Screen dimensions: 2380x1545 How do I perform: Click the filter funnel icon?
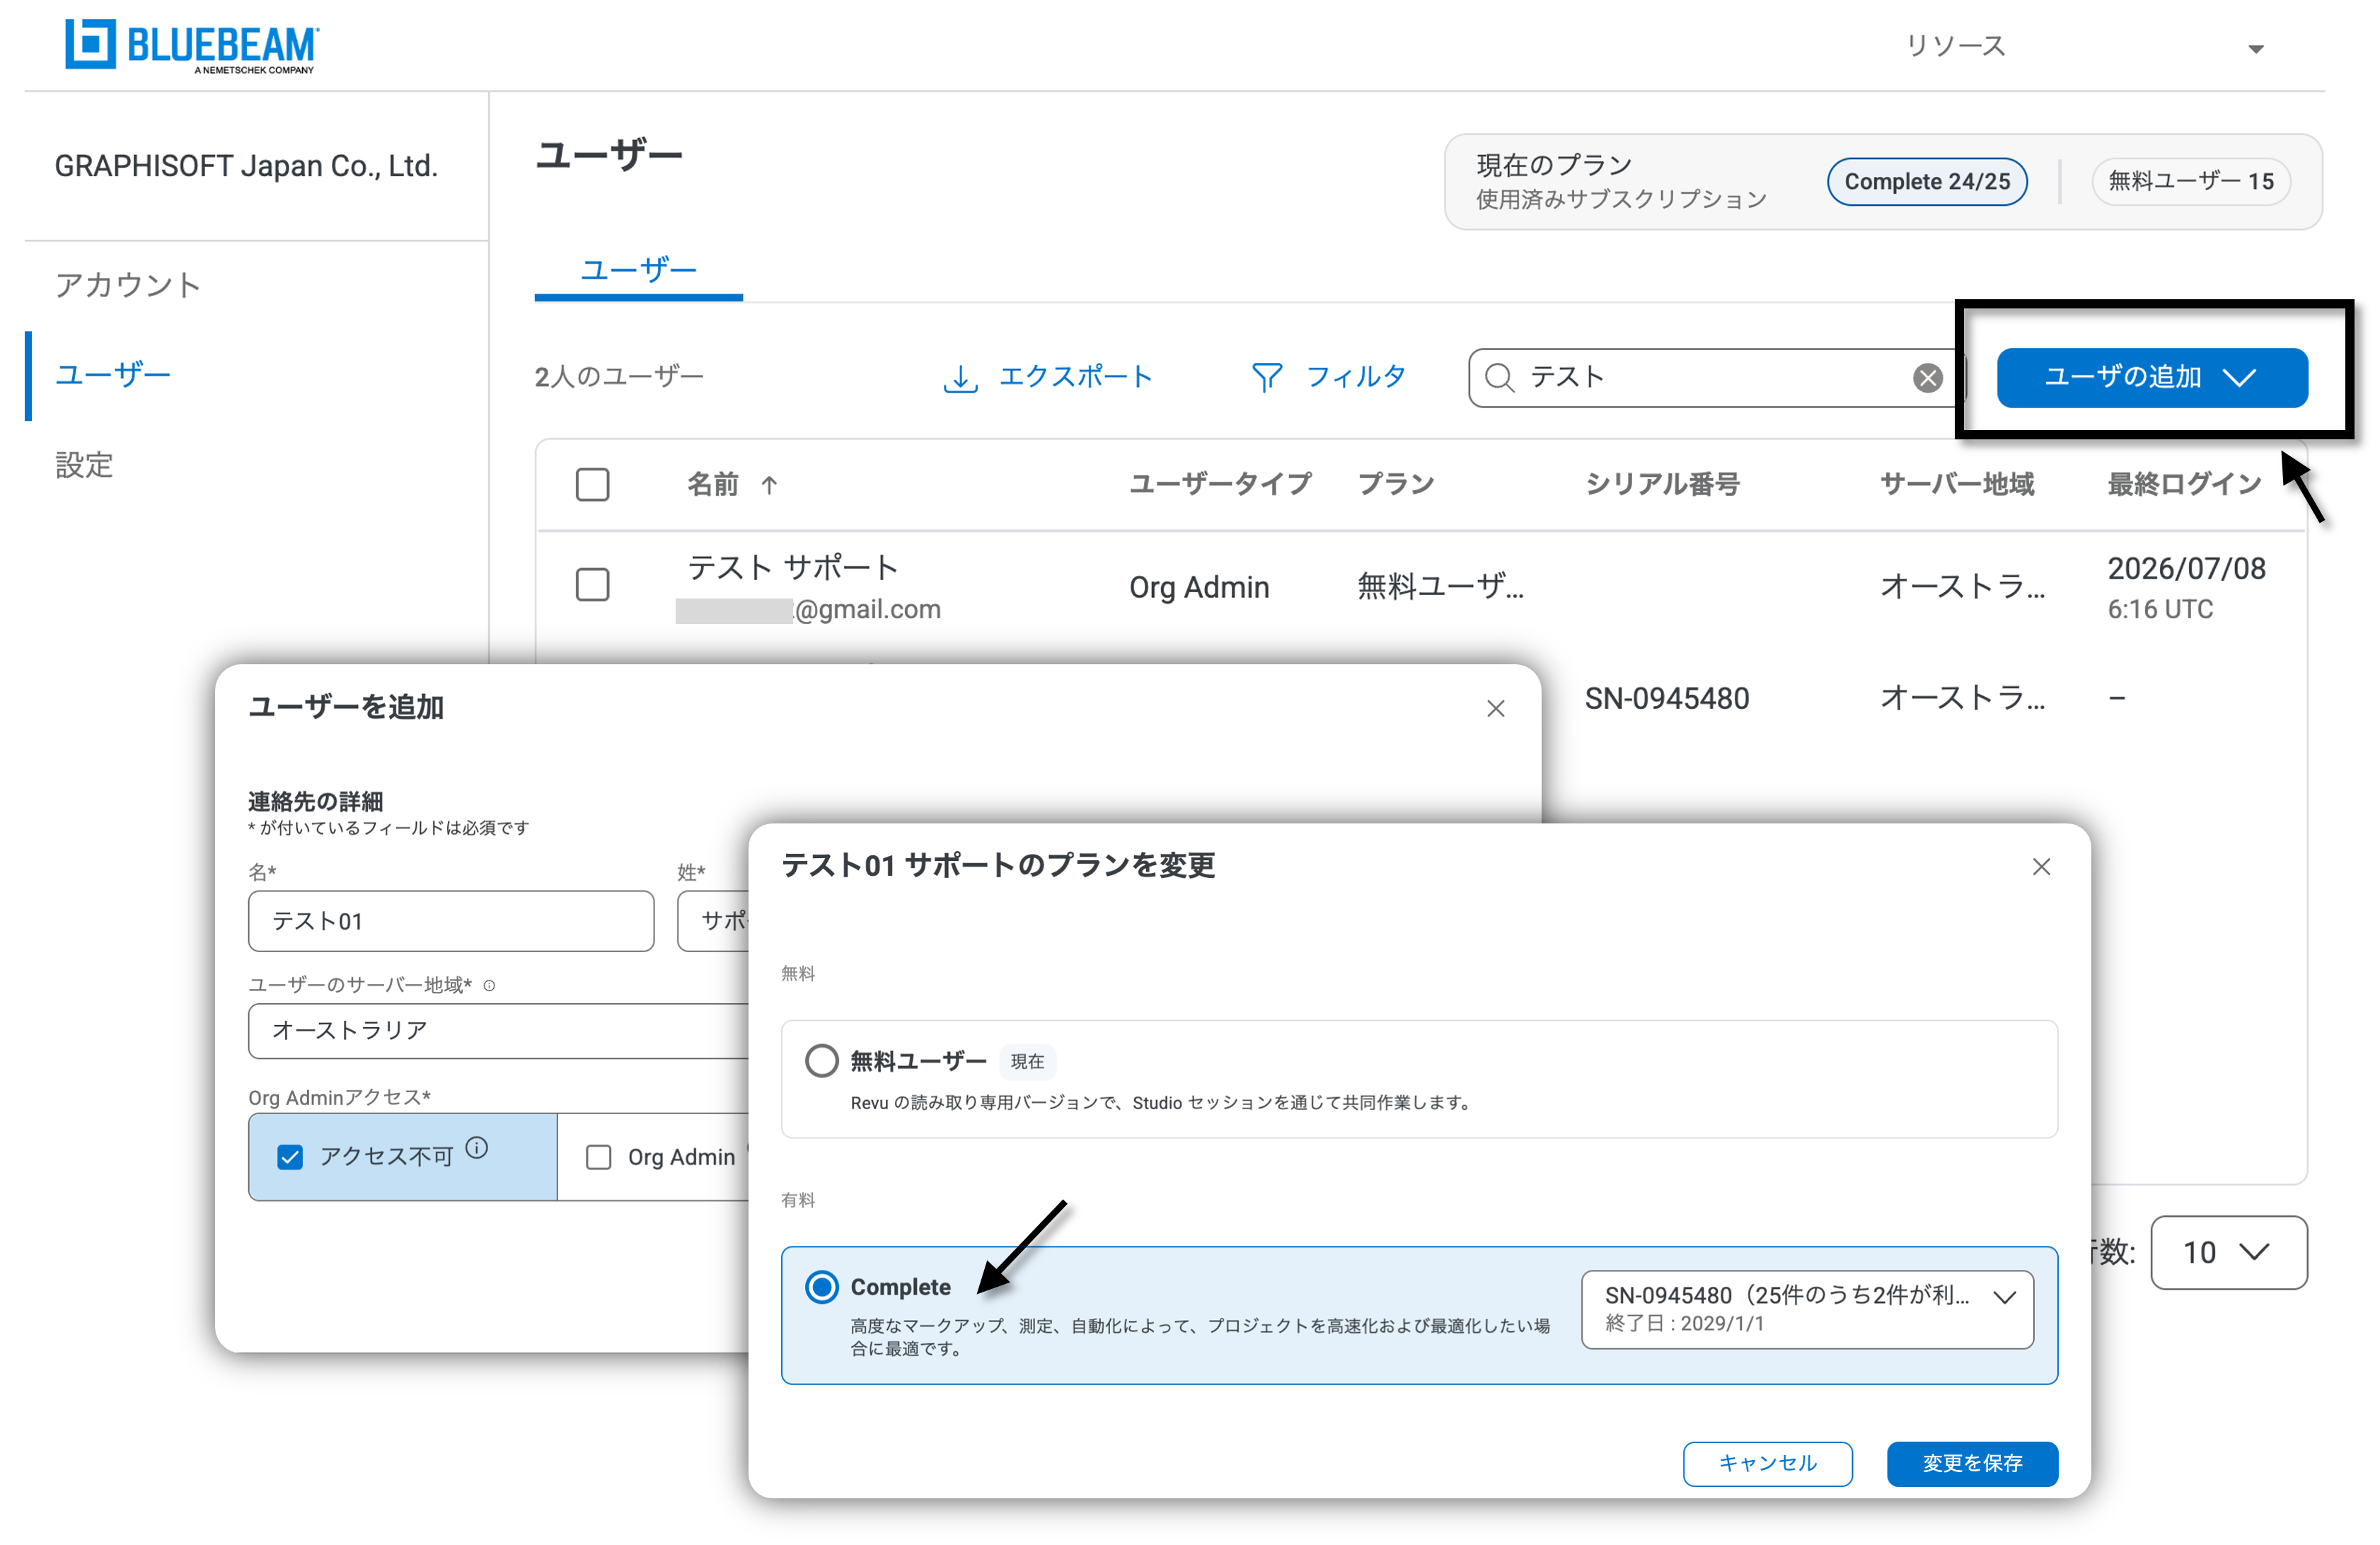(1267, 378)
